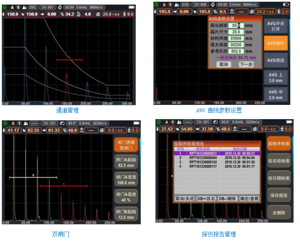This screenshot has width=300, height=242.
Task: Select red gate A line on the DAC curve screen
Action: (x=70, y=60)
